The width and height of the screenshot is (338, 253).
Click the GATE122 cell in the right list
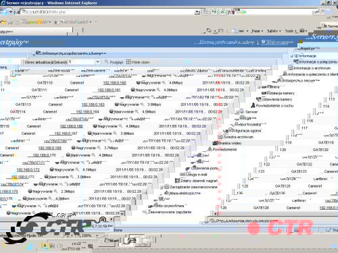point(304,165)
